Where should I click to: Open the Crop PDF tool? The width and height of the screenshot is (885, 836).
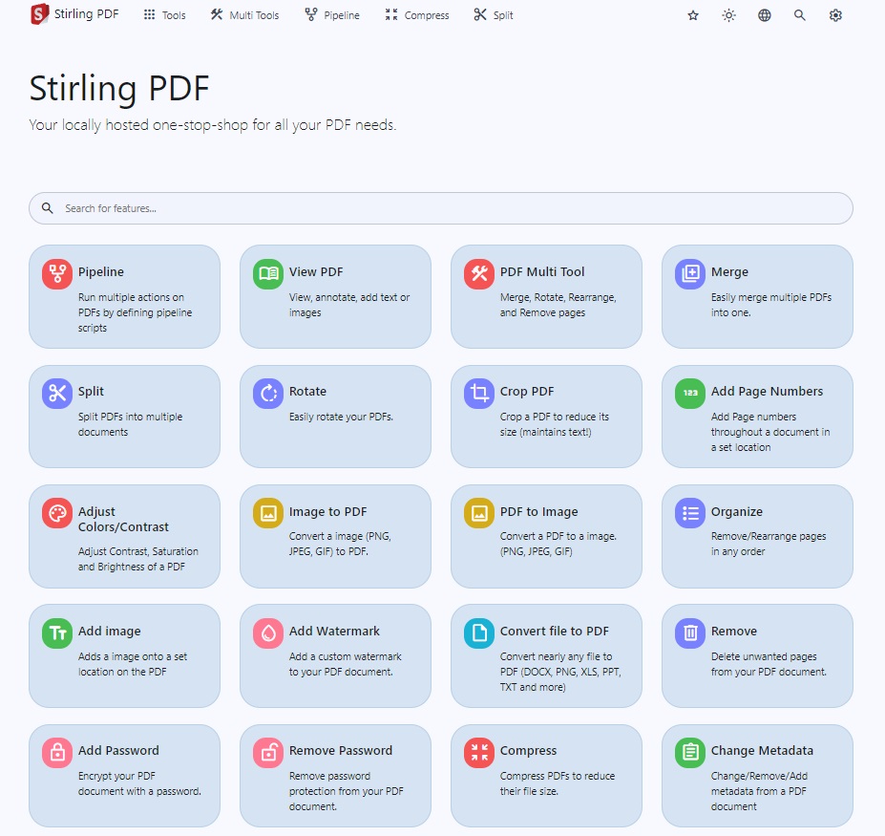(x=546, y=417)
